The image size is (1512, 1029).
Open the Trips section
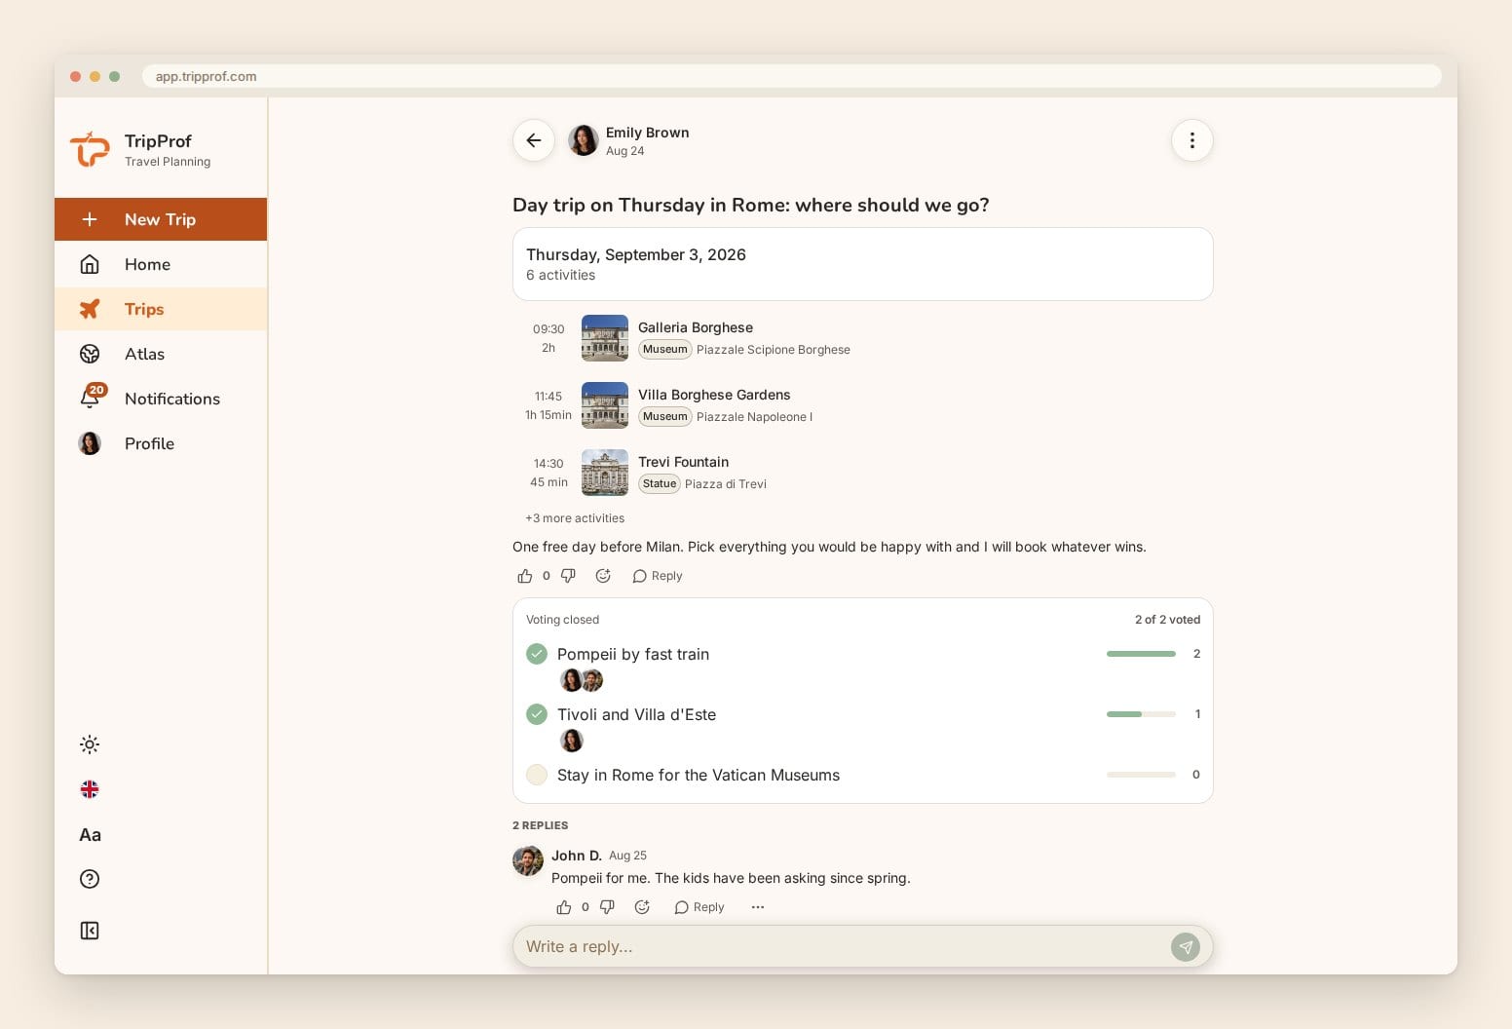[161, 309]
